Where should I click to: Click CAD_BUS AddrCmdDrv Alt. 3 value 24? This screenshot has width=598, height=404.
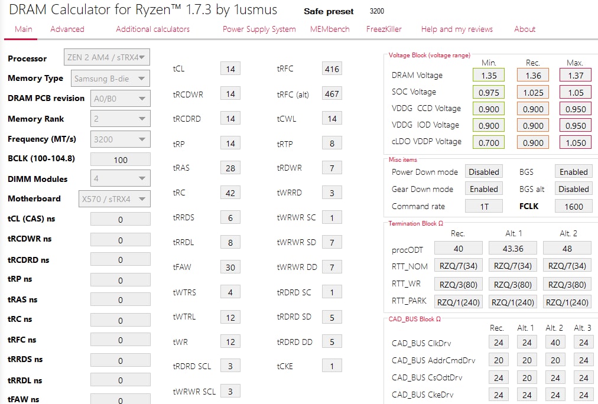click(583, 360)
